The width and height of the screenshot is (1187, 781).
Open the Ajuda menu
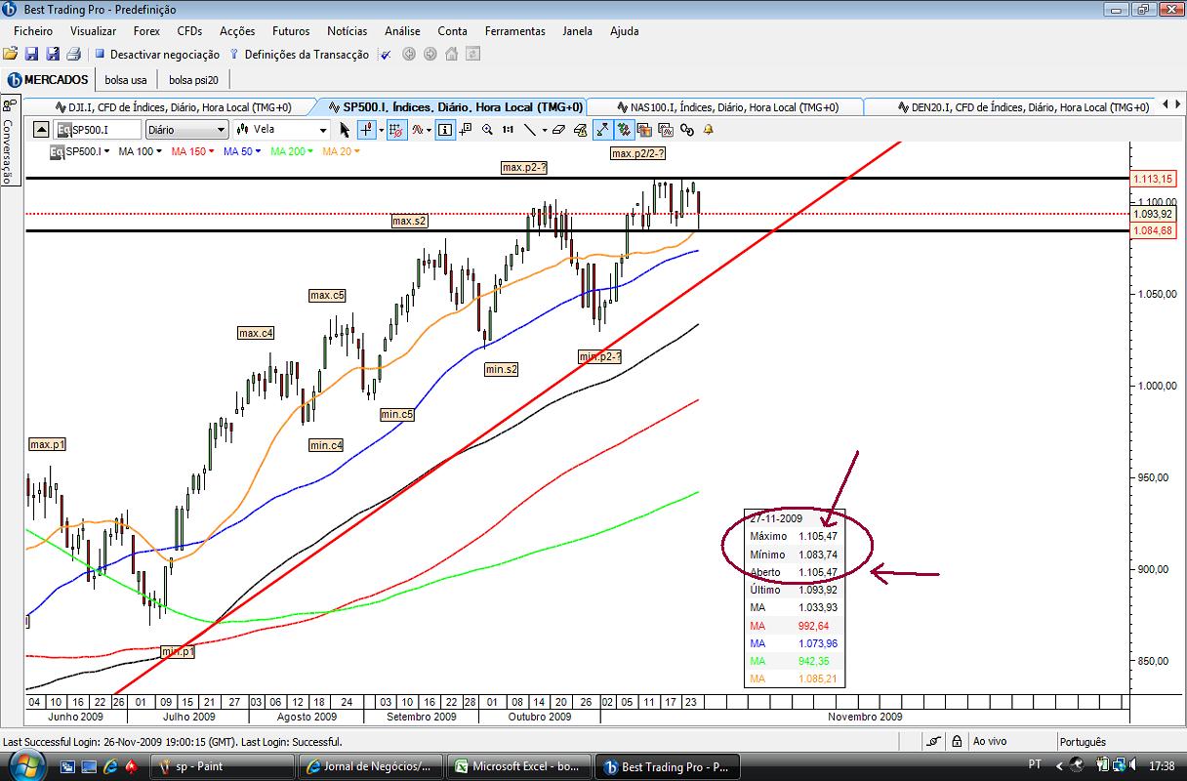pyautogui.click(x=624, y=31)
